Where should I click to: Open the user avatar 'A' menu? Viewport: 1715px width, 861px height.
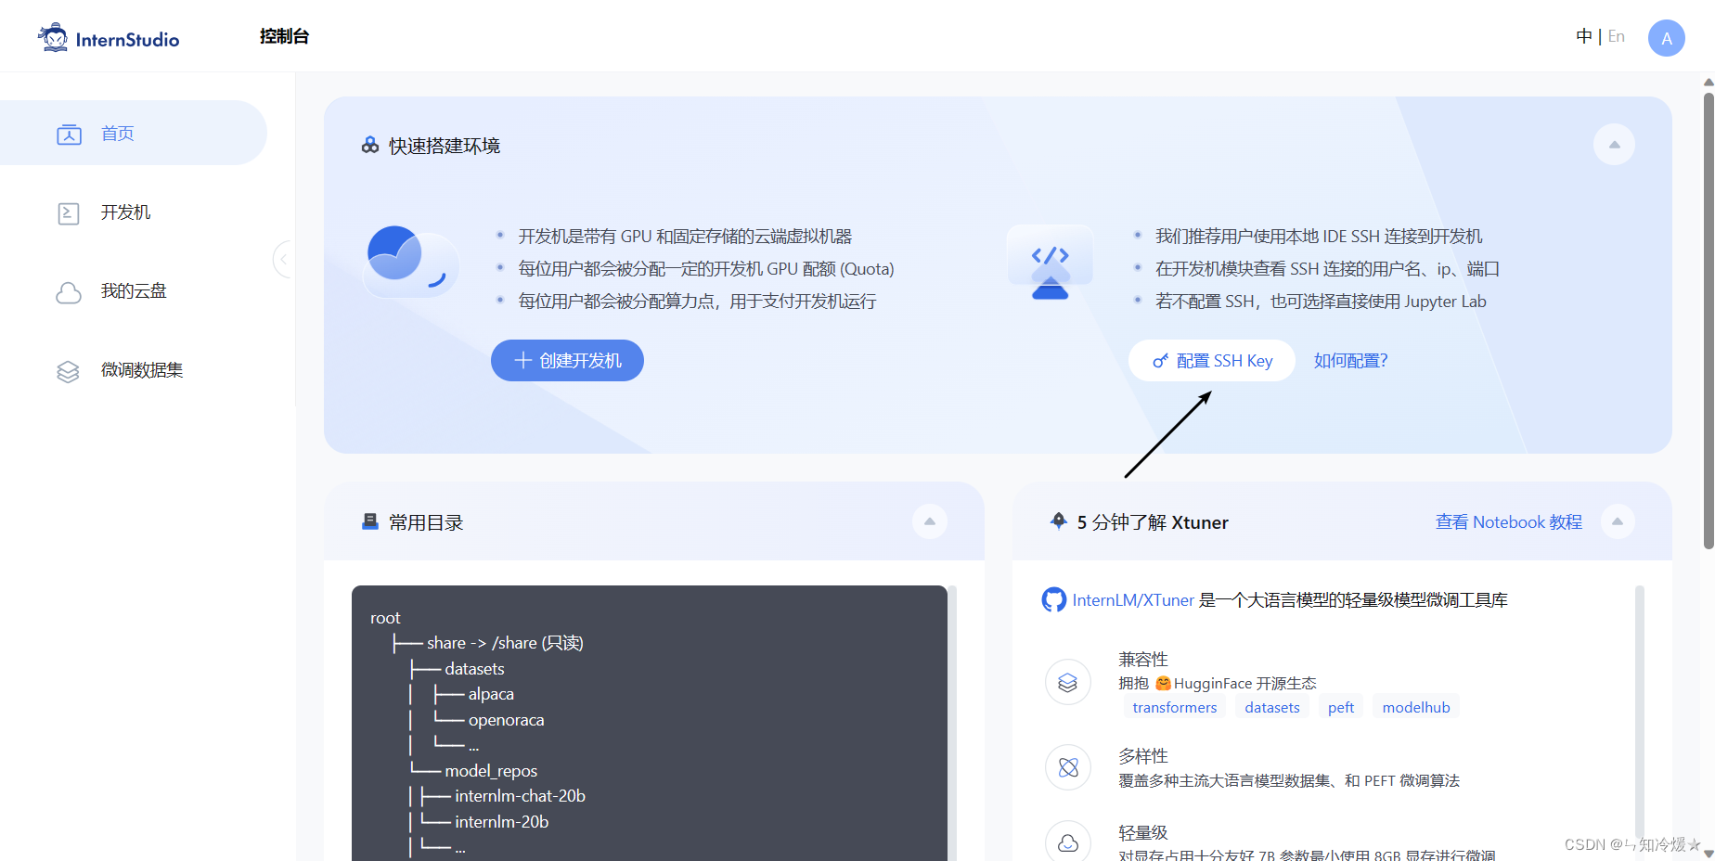[1666, 38]
